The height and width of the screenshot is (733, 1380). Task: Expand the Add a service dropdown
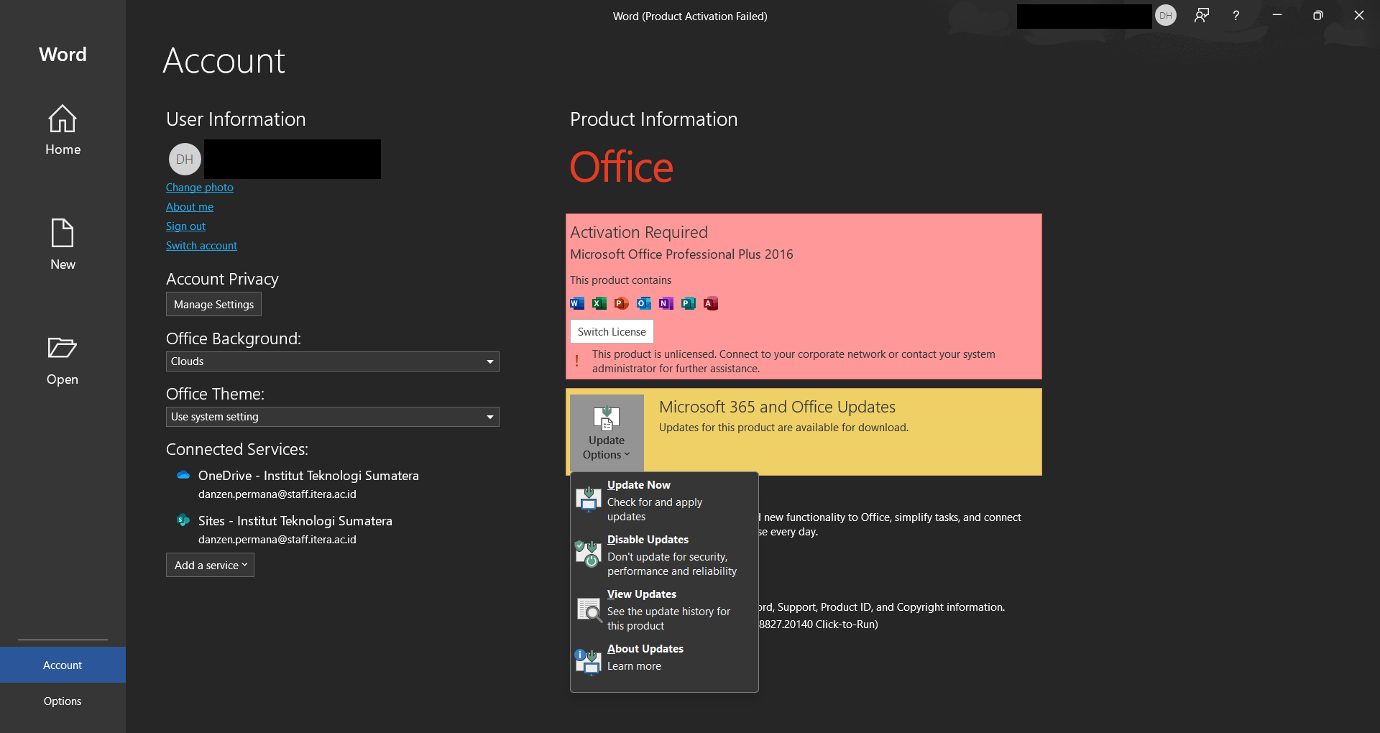(x=210, y=566)
